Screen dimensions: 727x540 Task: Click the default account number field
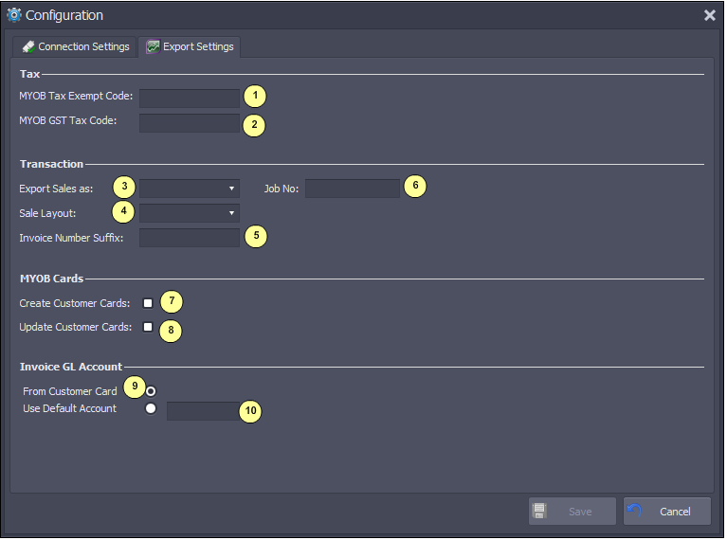tap(203, 411)
